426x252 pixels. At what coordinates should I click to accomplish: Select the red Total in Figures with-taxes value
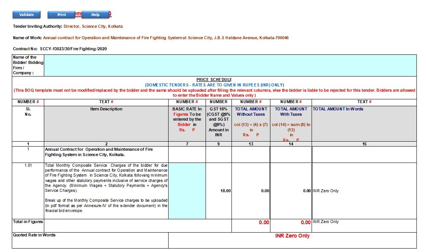[x=305, y=223]
